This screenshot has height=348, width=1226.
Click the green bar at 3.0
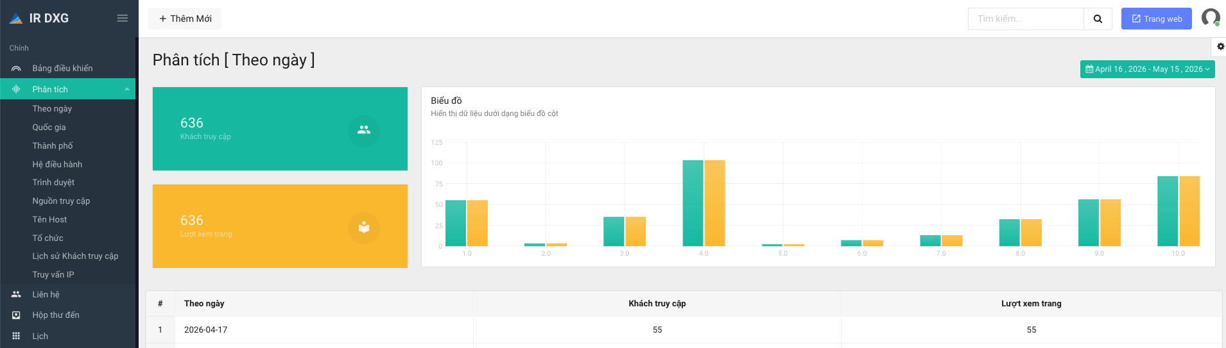pyautogui.click(x=614, y=231)
